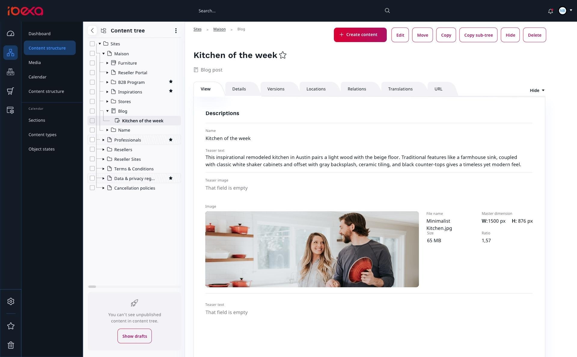Image resolution: width=577 pixels, height=357 pixels.
Task: Click the Create content button
Action: point(360,35)
